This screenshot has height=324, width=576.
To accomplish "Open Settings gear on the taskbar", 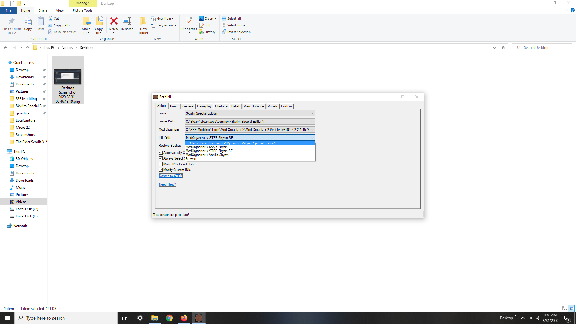I will pos(140,318).
